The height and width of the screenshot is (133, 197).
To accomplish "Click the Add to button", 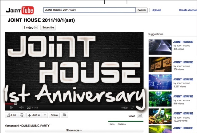I will (34, 115).
